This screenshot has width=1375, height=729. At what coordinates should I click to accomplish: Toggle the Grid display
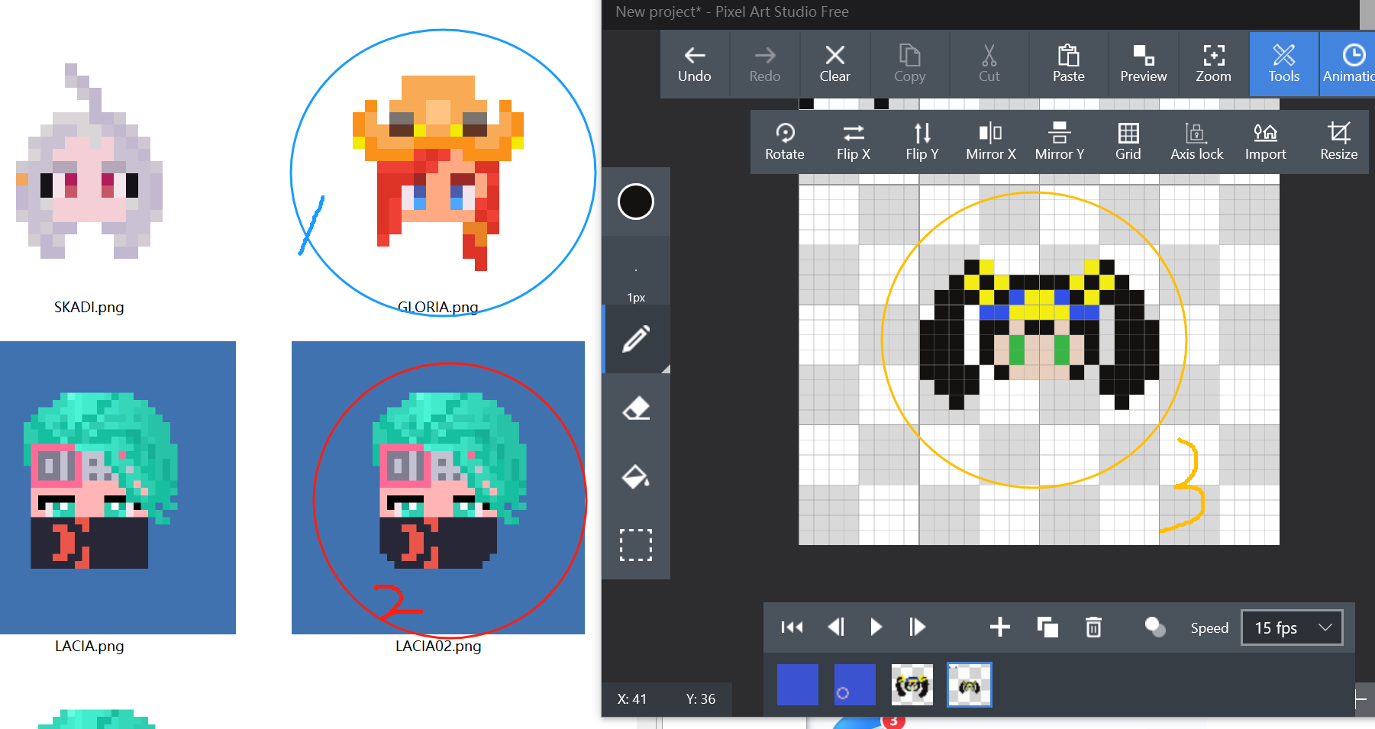point(1128,142)
